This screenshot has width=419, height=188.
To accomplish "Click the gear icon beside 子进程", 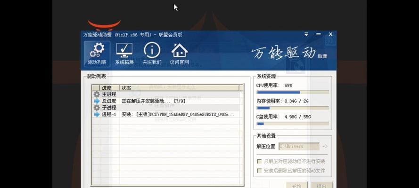I will coord(97,108).
